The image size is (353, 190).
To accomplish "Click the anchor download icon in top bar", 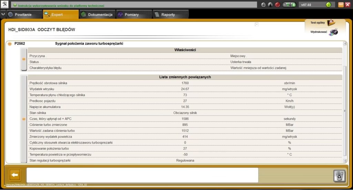I will (263, 5).
